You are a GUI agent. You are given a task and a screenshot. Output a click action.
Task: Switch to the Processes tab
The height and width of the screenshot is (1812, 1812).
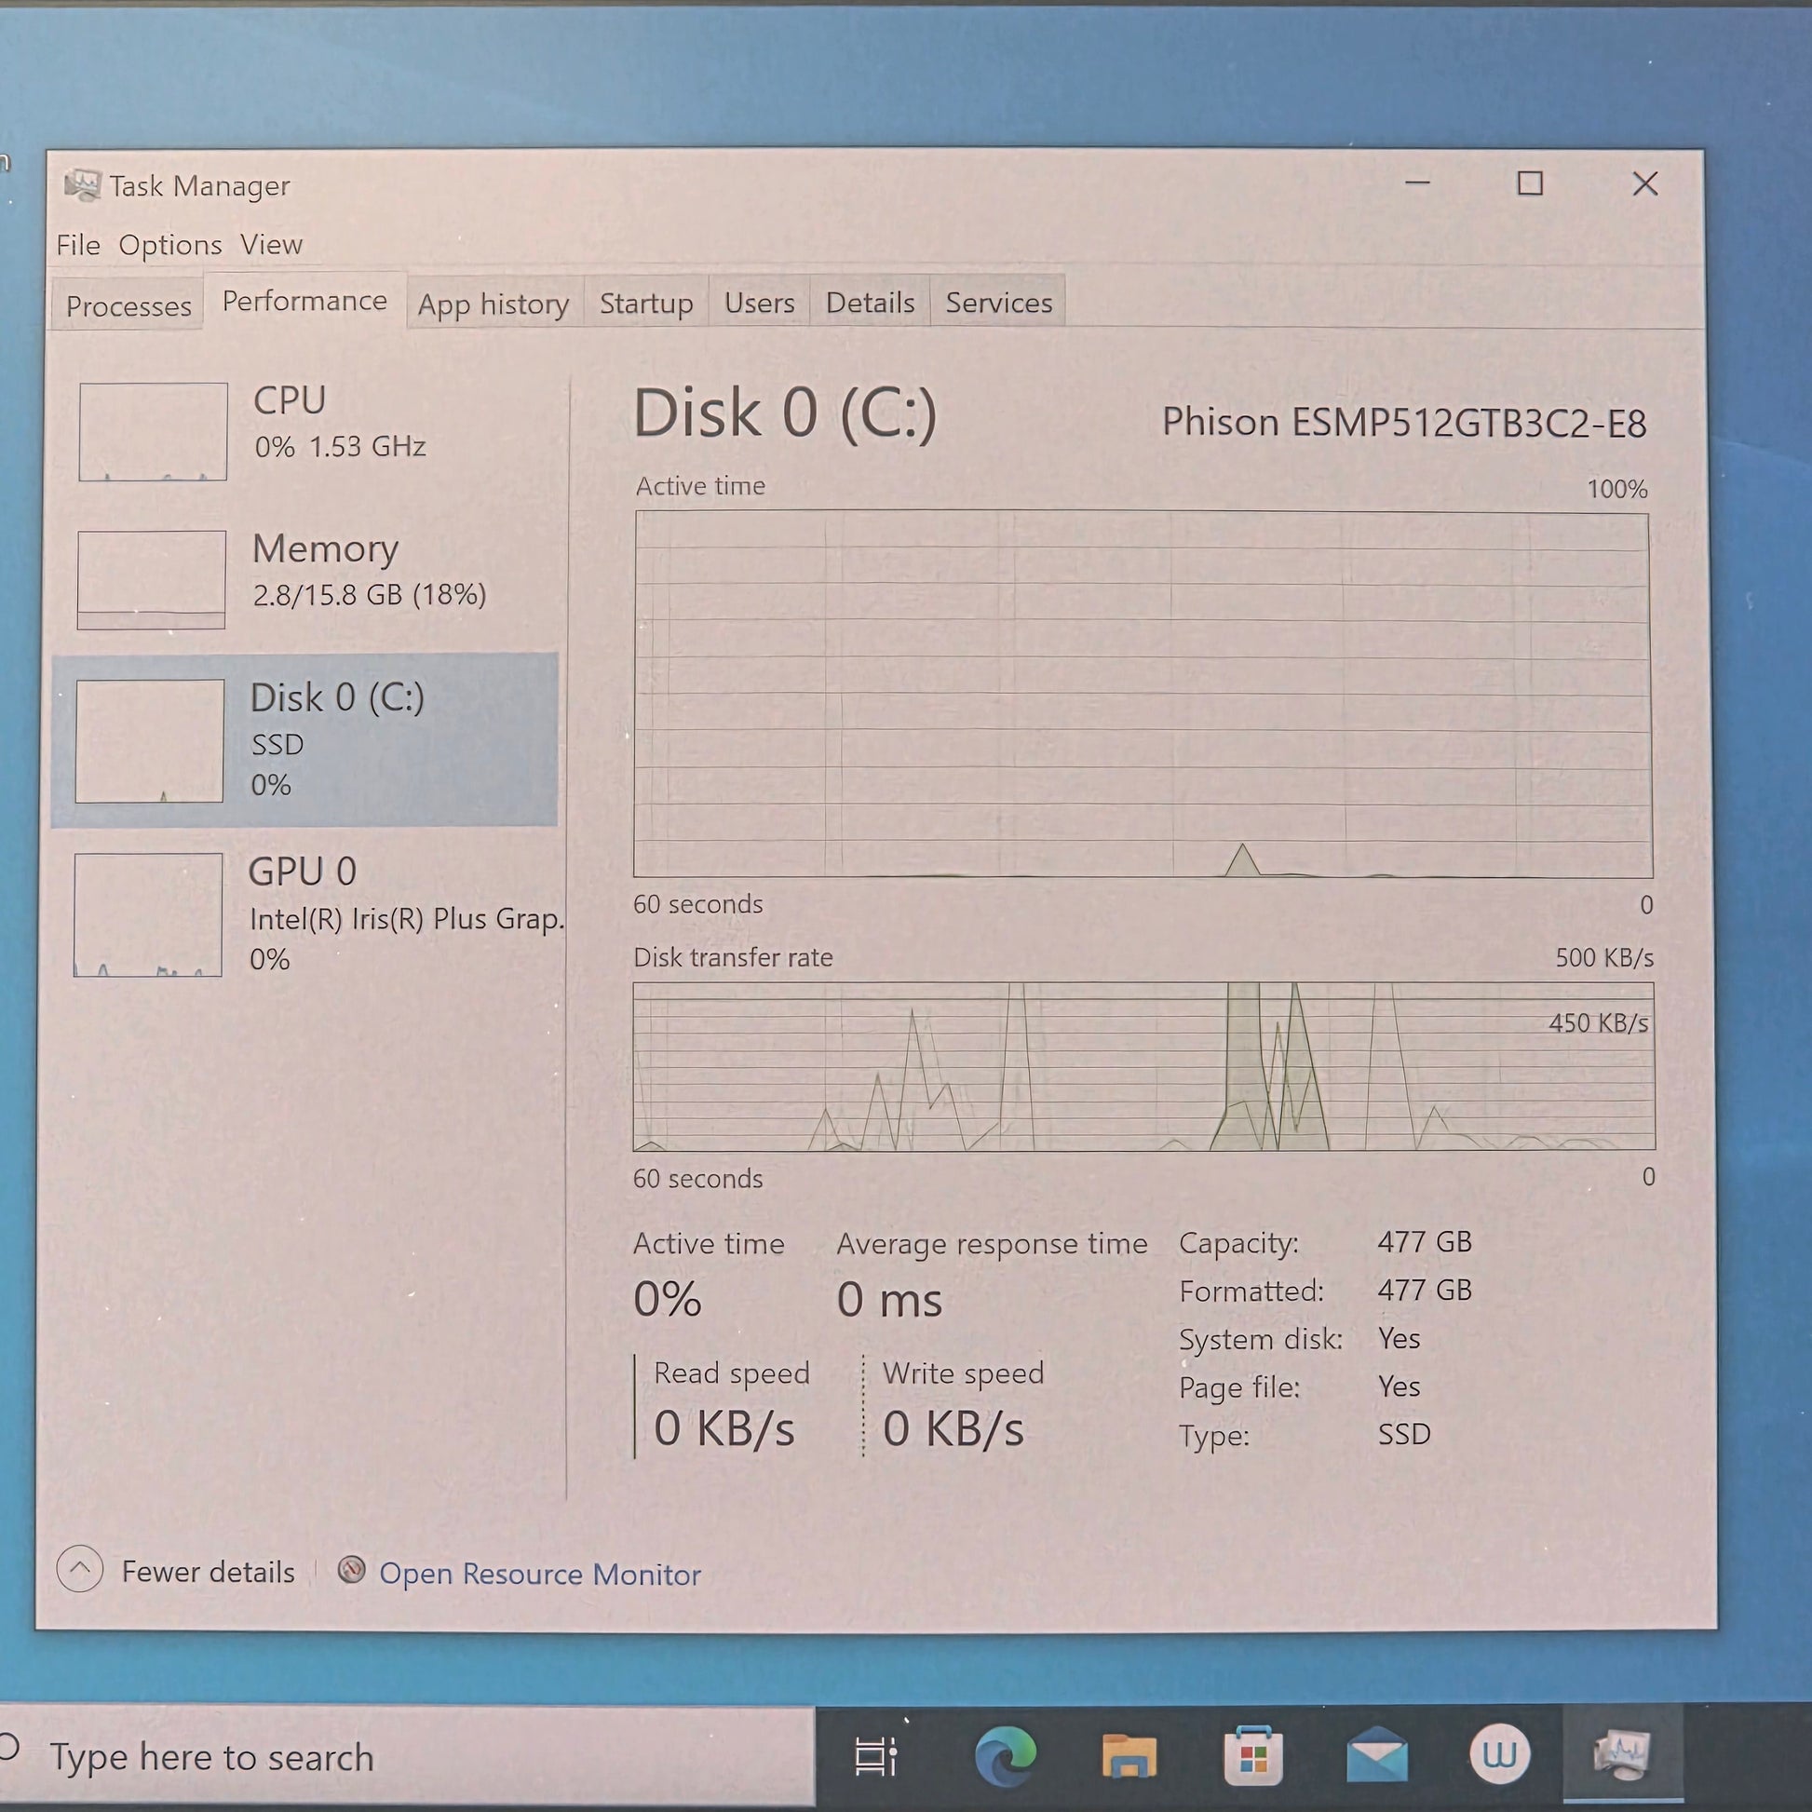click(x=128, y=305)
